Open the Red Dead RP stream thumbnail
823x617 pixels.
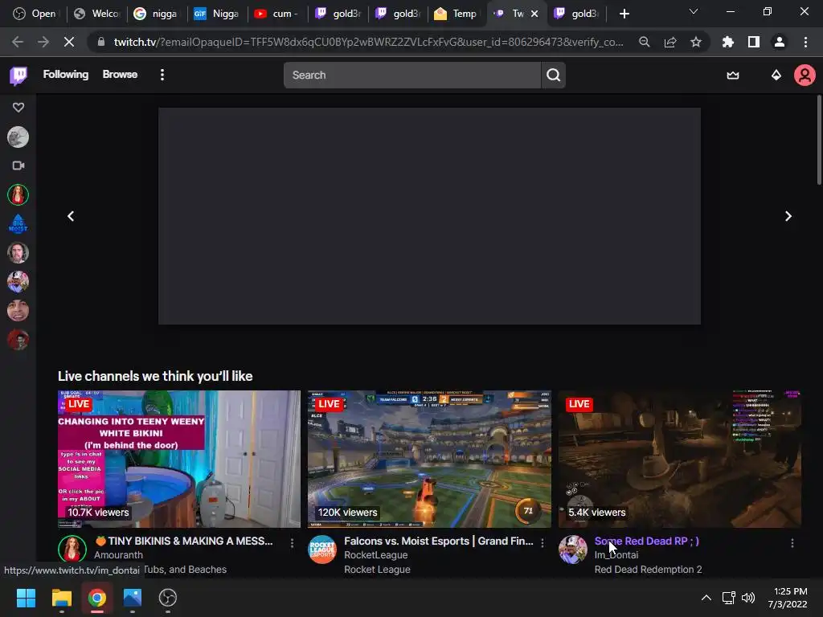[680, 459]
